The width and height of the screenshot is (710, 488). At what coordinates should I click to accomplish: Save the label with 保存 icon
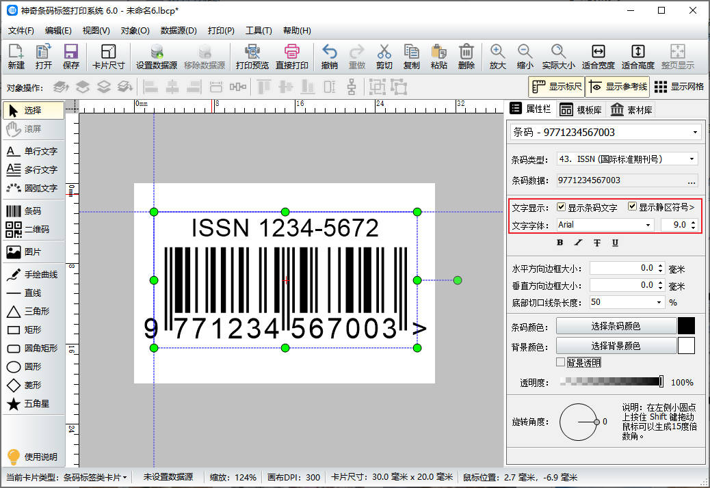pyautogui.click(x=71, y=57)
